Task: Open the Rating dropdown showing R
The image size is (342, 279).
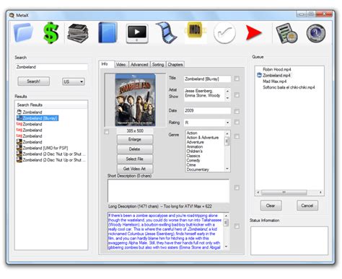Action: coord(207,123)
